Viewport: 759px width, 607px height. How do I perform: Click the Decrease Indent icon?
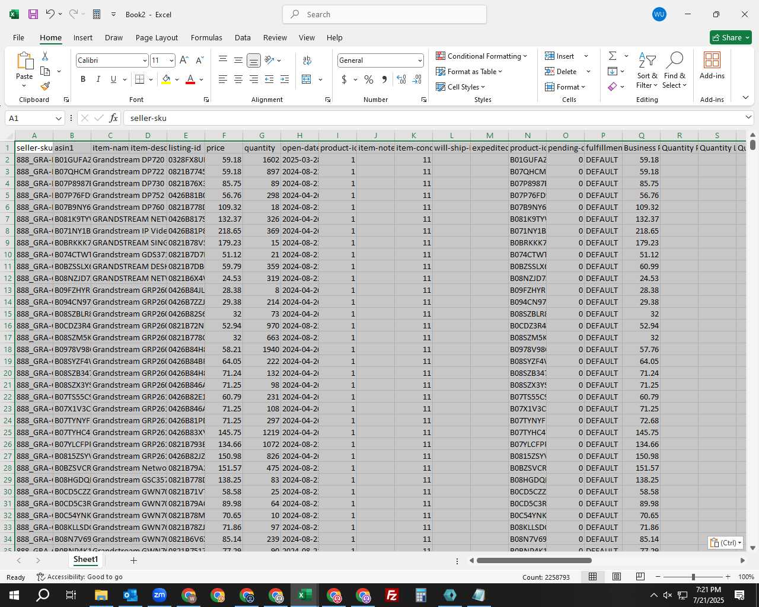[x=269, y=79]
